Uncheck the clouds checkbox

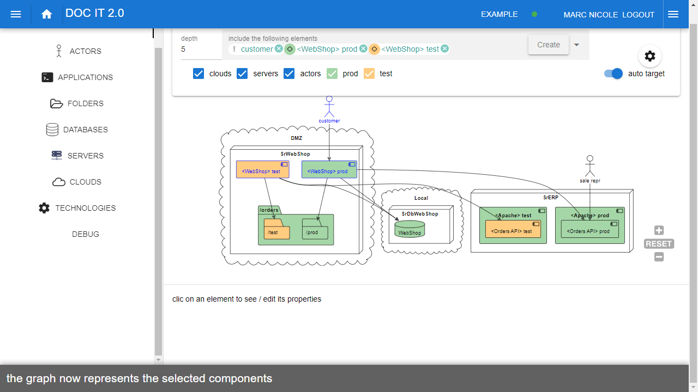198,73
